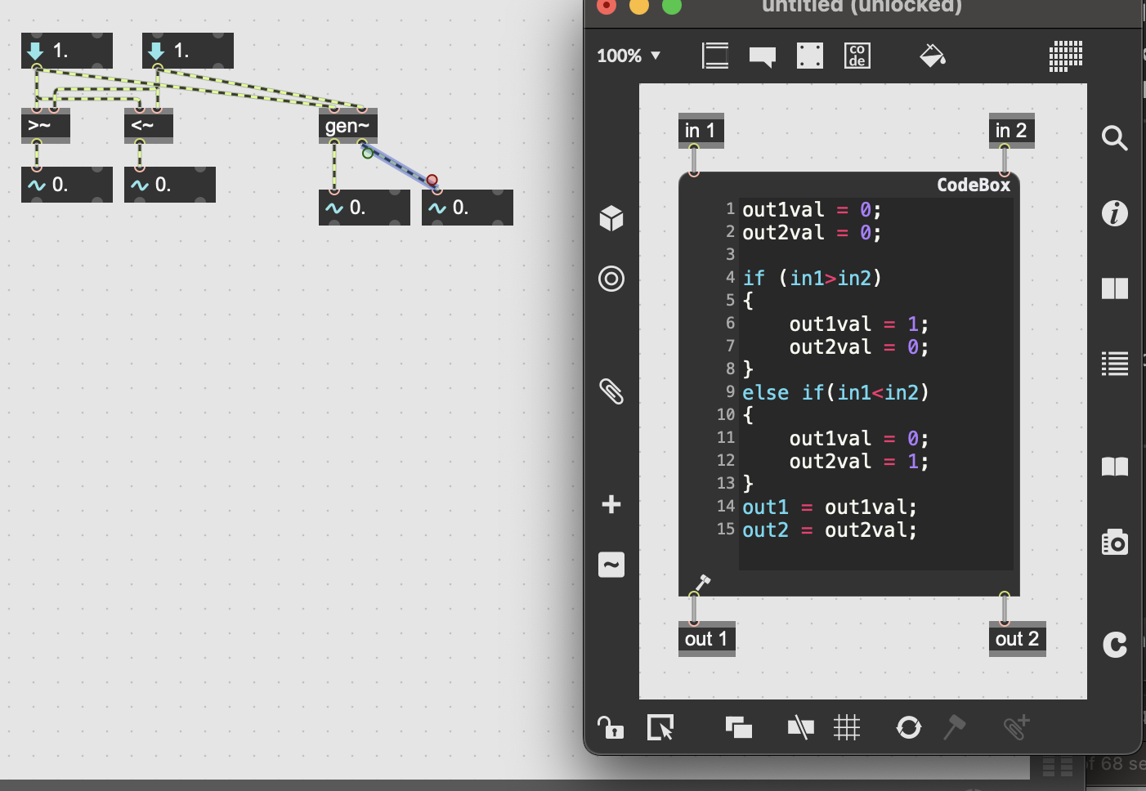Click the plus add icon in left sidebar
Viewport: 1146px width, 791px height.
(611, 504)
